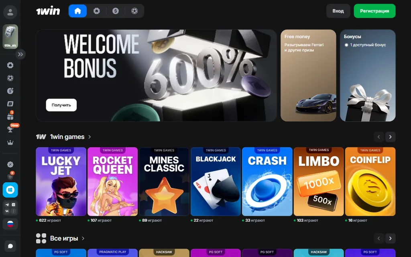The height and width of the screenshot is (257, 411).
Task: Open the Telegram social icon
Action: tap(7, 204)
